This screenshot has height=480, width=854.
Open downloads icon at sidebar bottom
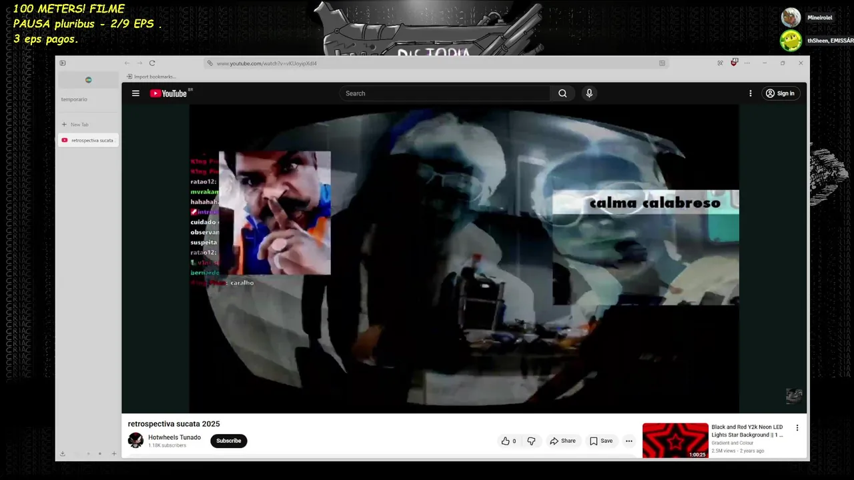point(62,454)
